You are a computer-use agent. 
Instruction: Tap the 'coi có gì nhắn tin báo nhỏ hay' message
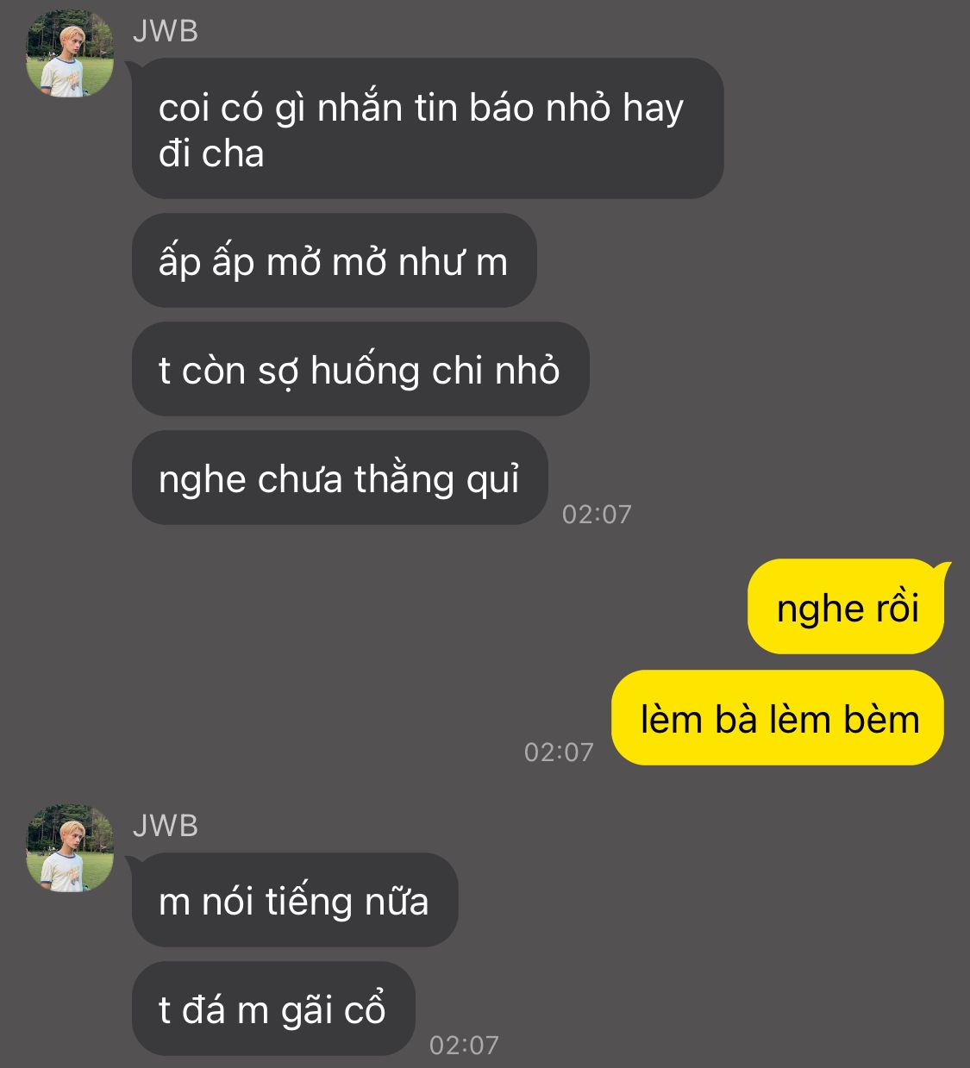point(428,128)
